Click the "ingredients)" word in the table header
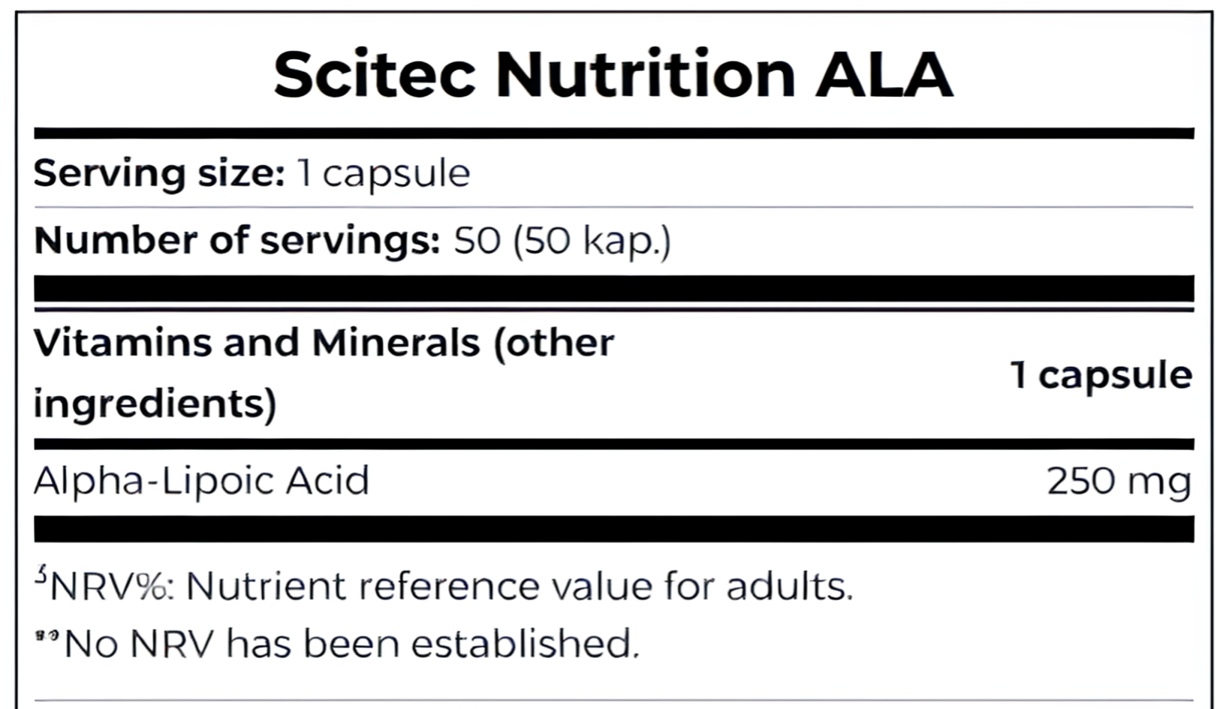Image resolution: width=1226 pixels, height=709 pixels. [155, 403]
